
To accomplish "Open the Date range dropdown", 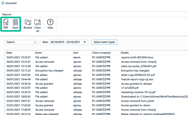I will (x=68, y=42).
